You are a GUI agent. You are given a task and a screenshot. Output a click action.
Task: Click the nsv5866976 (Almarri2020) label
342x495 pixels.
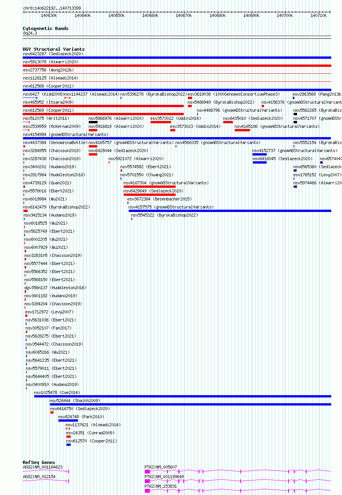[x=116, y=118]
